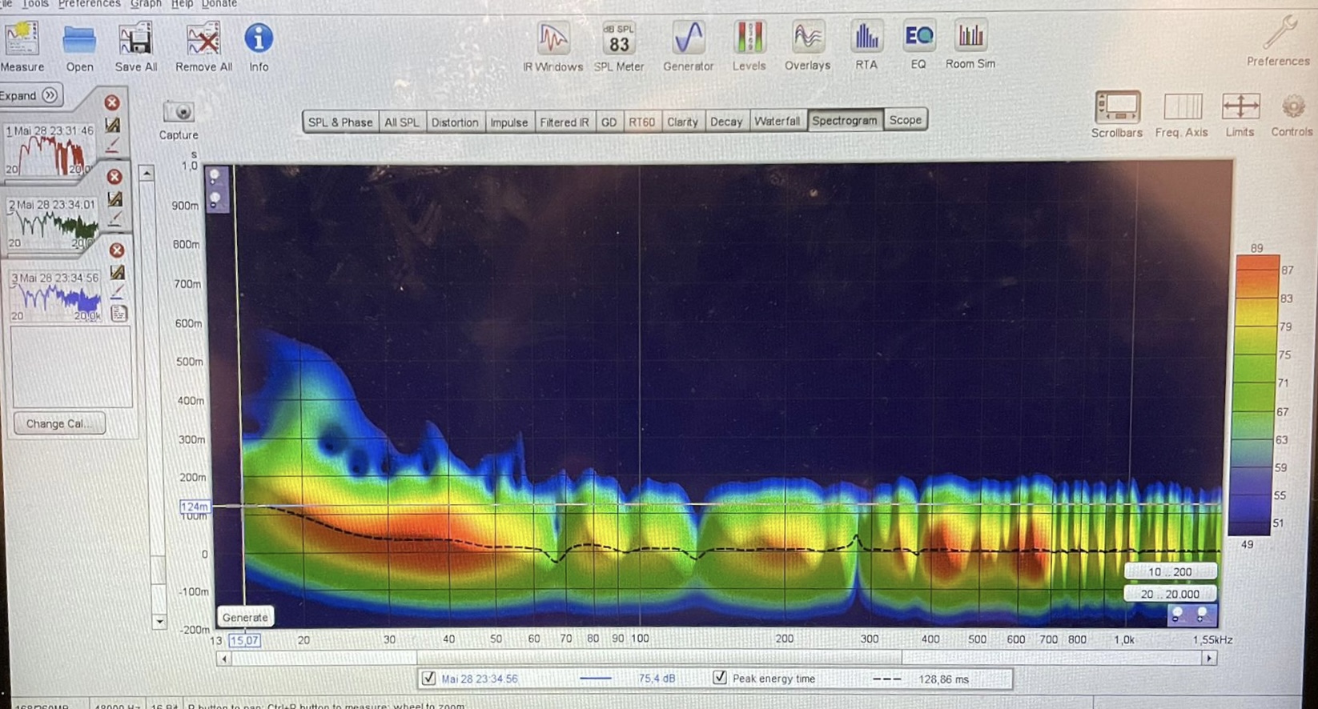Toggle Scrollbars display
This screenshot has height=709, width=1318.
[1117, 108]
